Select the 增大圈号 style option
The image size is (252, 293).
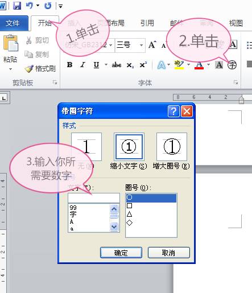coord(172,147)
